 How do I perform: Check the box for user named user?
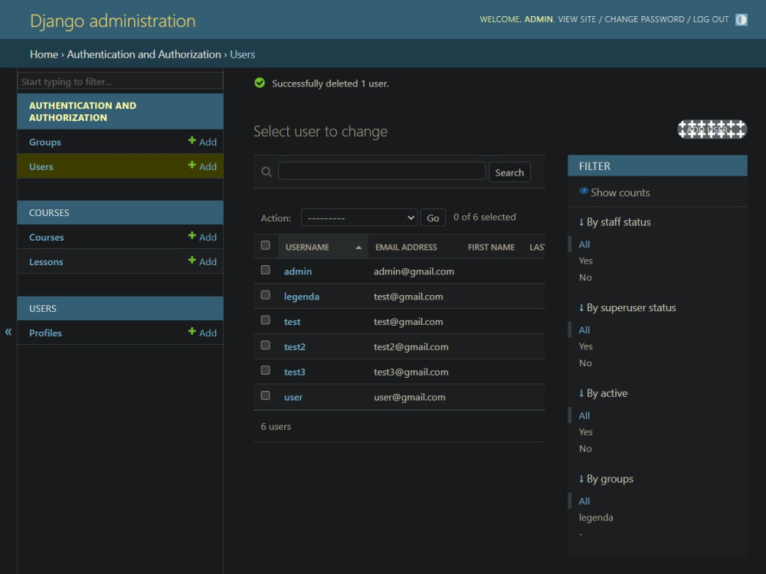point(265,395)
